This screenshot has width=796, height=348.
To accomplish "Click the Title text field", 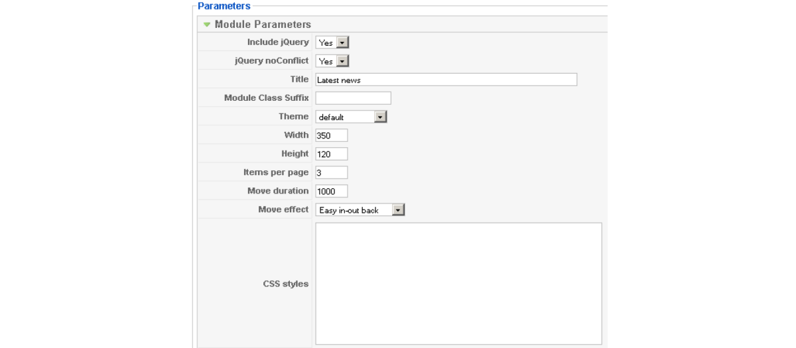I will (x=446, y=80).
